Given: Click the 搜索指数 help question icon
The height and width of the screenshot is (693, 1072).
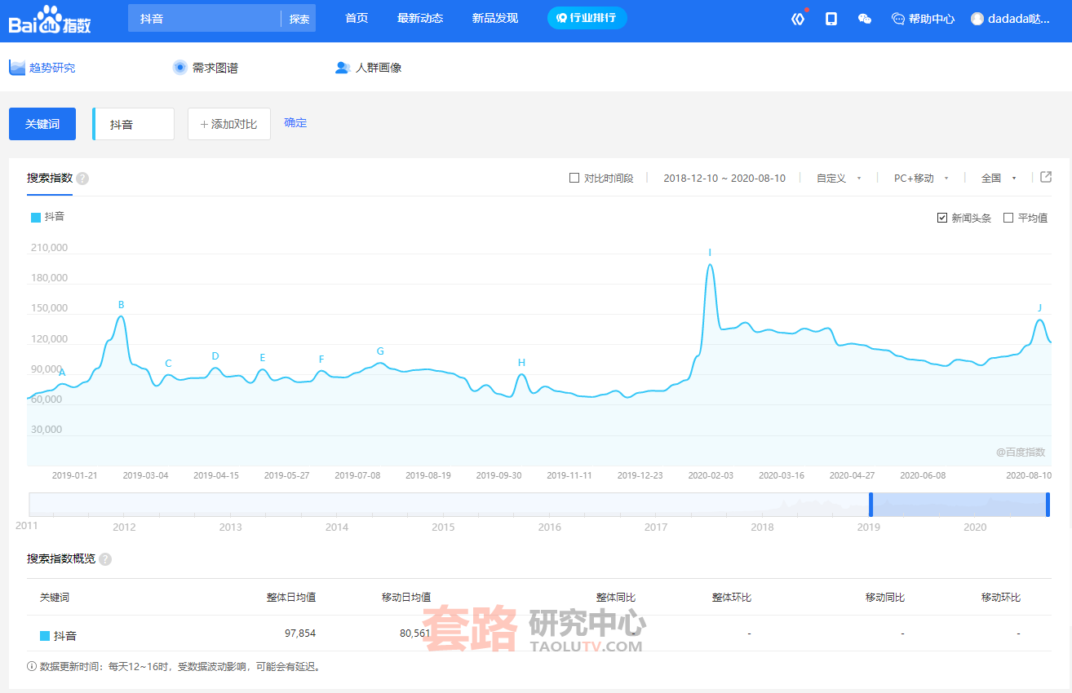Looking at the screenshot, I should 82,179.
